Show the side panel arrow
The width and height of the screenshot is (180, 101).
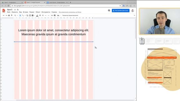[135, 98]
